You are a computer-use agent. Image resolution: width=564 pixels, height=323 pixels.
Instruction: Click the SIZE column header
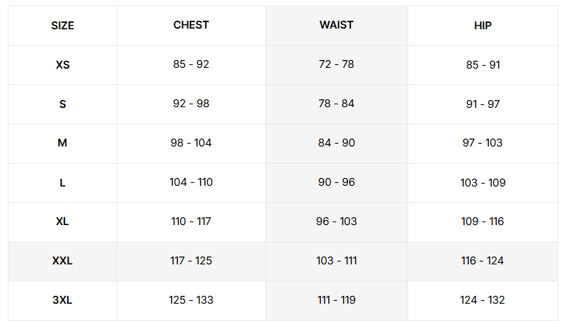point(63,26)
